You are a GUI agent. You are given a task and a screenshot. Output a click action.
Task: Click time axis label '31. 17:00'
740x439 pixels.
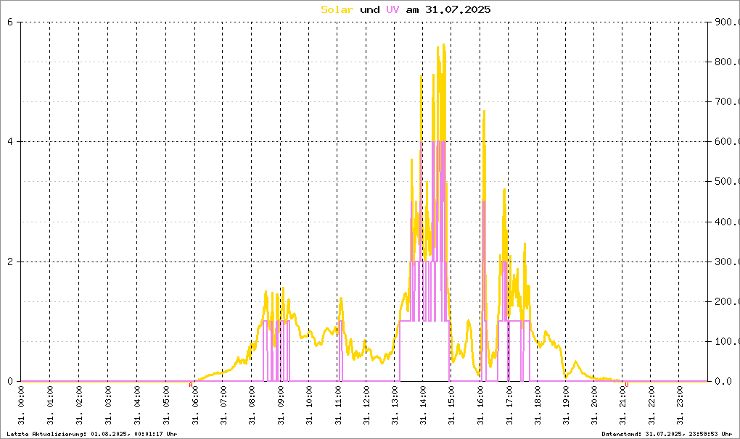pos(509,406)
